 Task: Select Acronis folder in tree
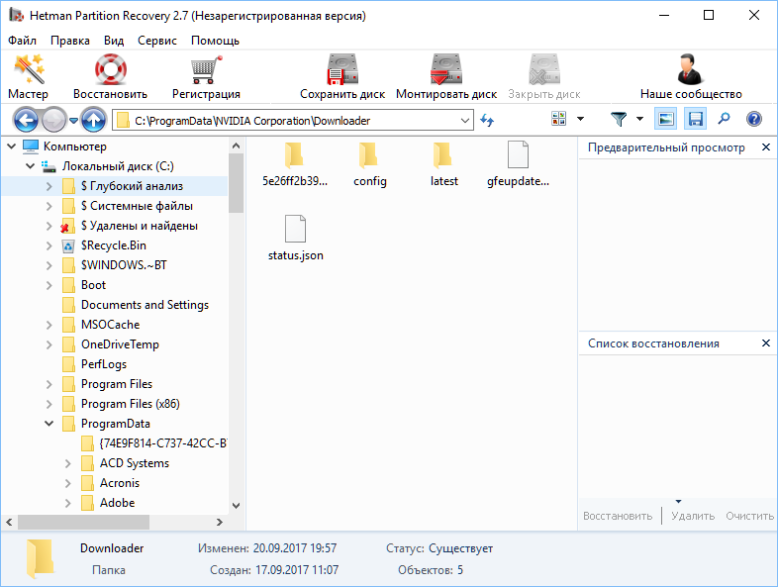[x=120, y=483]
